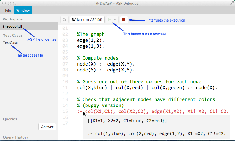Viewport: 235px width, 141px height.
Task: Click the '(buggy version)' comment line
Action: tap(100, 105)
